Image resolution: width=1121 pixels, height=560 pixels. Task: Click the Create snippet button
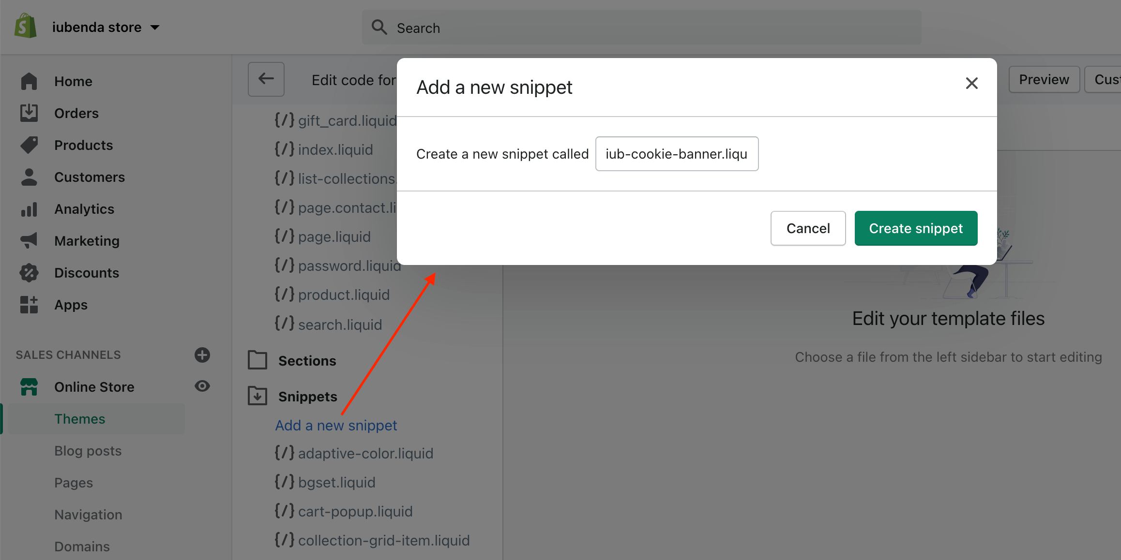[x=915, y=228]
